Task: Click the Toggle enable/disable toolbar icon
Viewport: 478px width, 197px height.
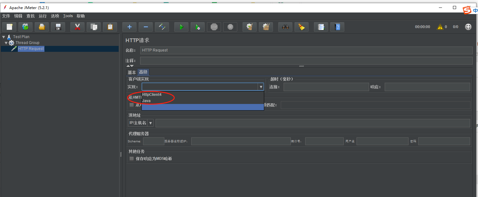Action: tap(162, 27)
